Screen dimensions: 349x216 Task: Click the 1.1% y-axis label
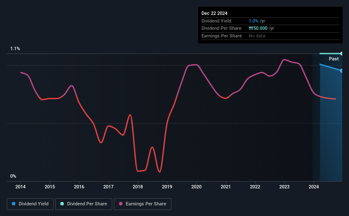[15, 48]
